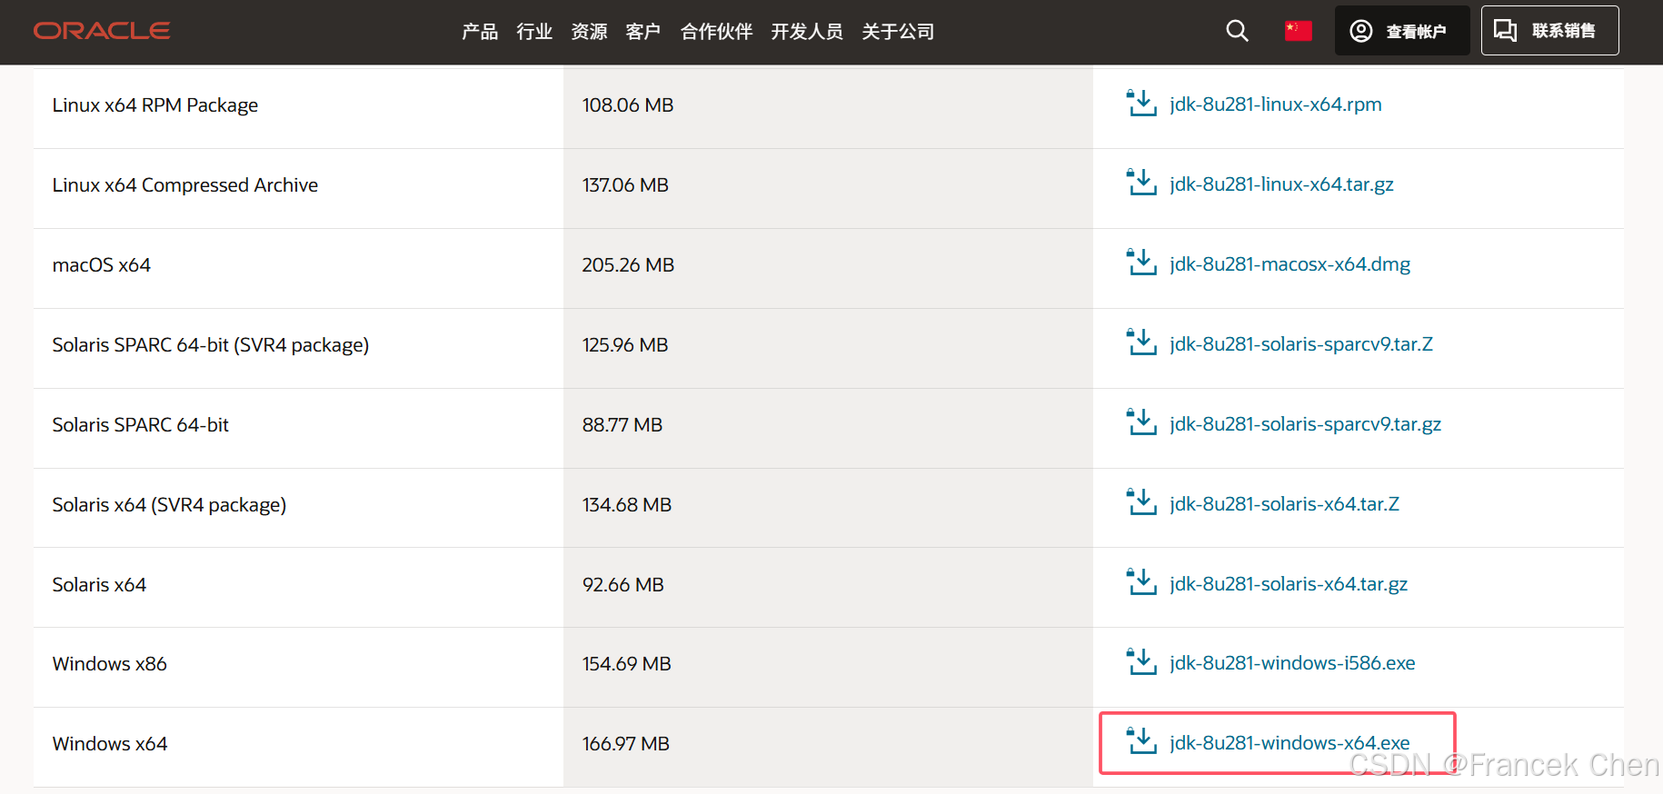1663x794 pixels.
Task: Open the 资源 menu
Action: click(x=589, y=32)
